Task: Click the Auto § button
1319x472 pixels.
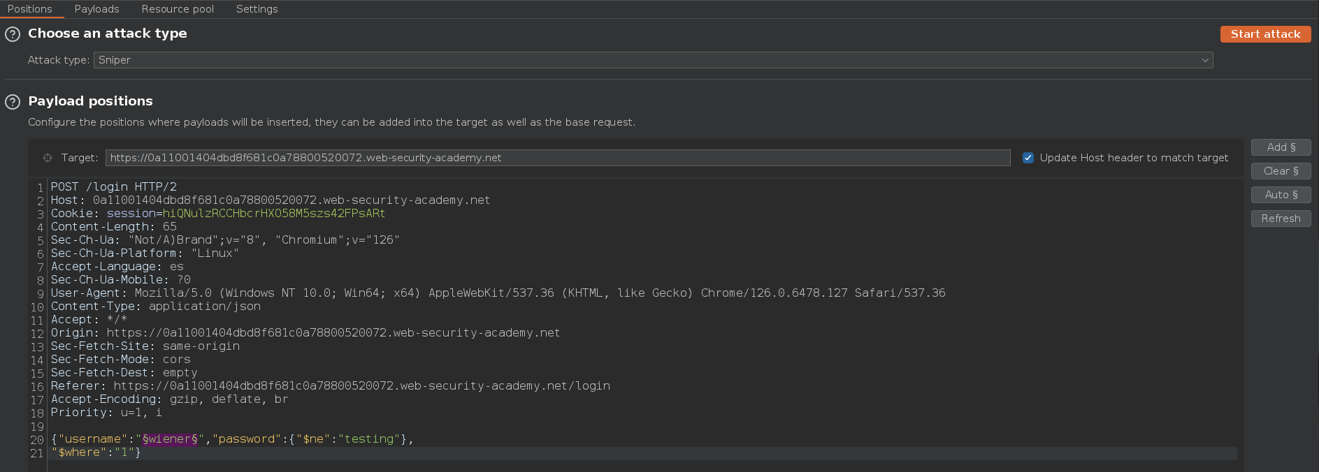Action: (1281, 195)
